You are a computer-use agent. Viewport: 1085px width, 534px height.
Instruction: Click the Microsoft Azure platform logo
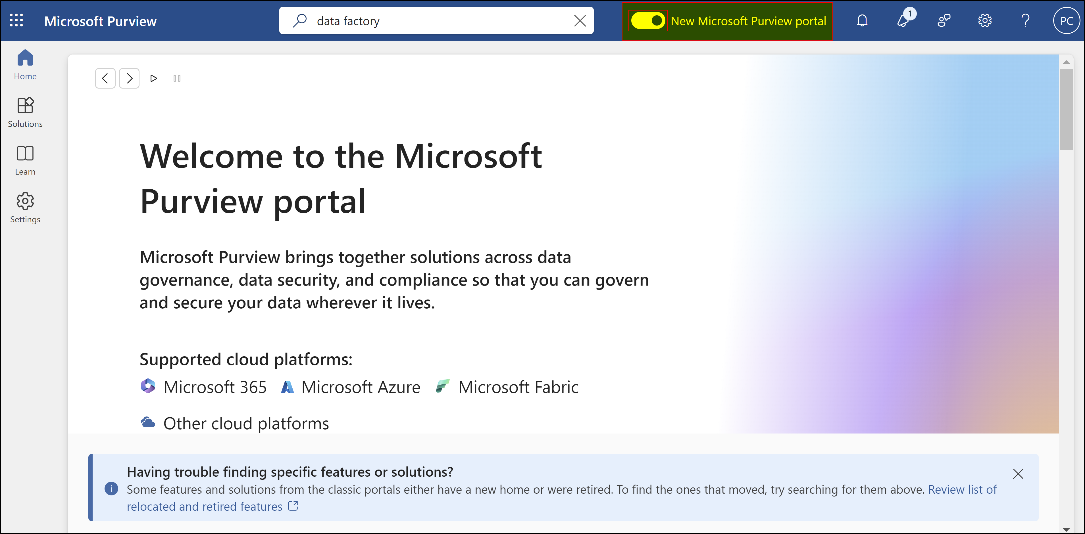click(287, 387)
